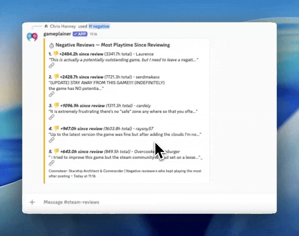Image resolution: width=299 pixels, height=236 pixels.
Task: Click (3341.7h total) text
Action: 118,54
